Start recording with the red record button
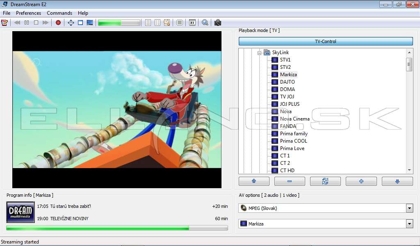The height and width of the screenshot is (246, 420). click(x=58, y=23)
